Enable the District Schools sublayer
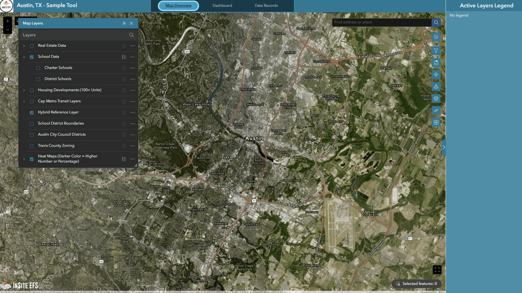The height and width of the screenshot is (293, 522). [38, 79]
